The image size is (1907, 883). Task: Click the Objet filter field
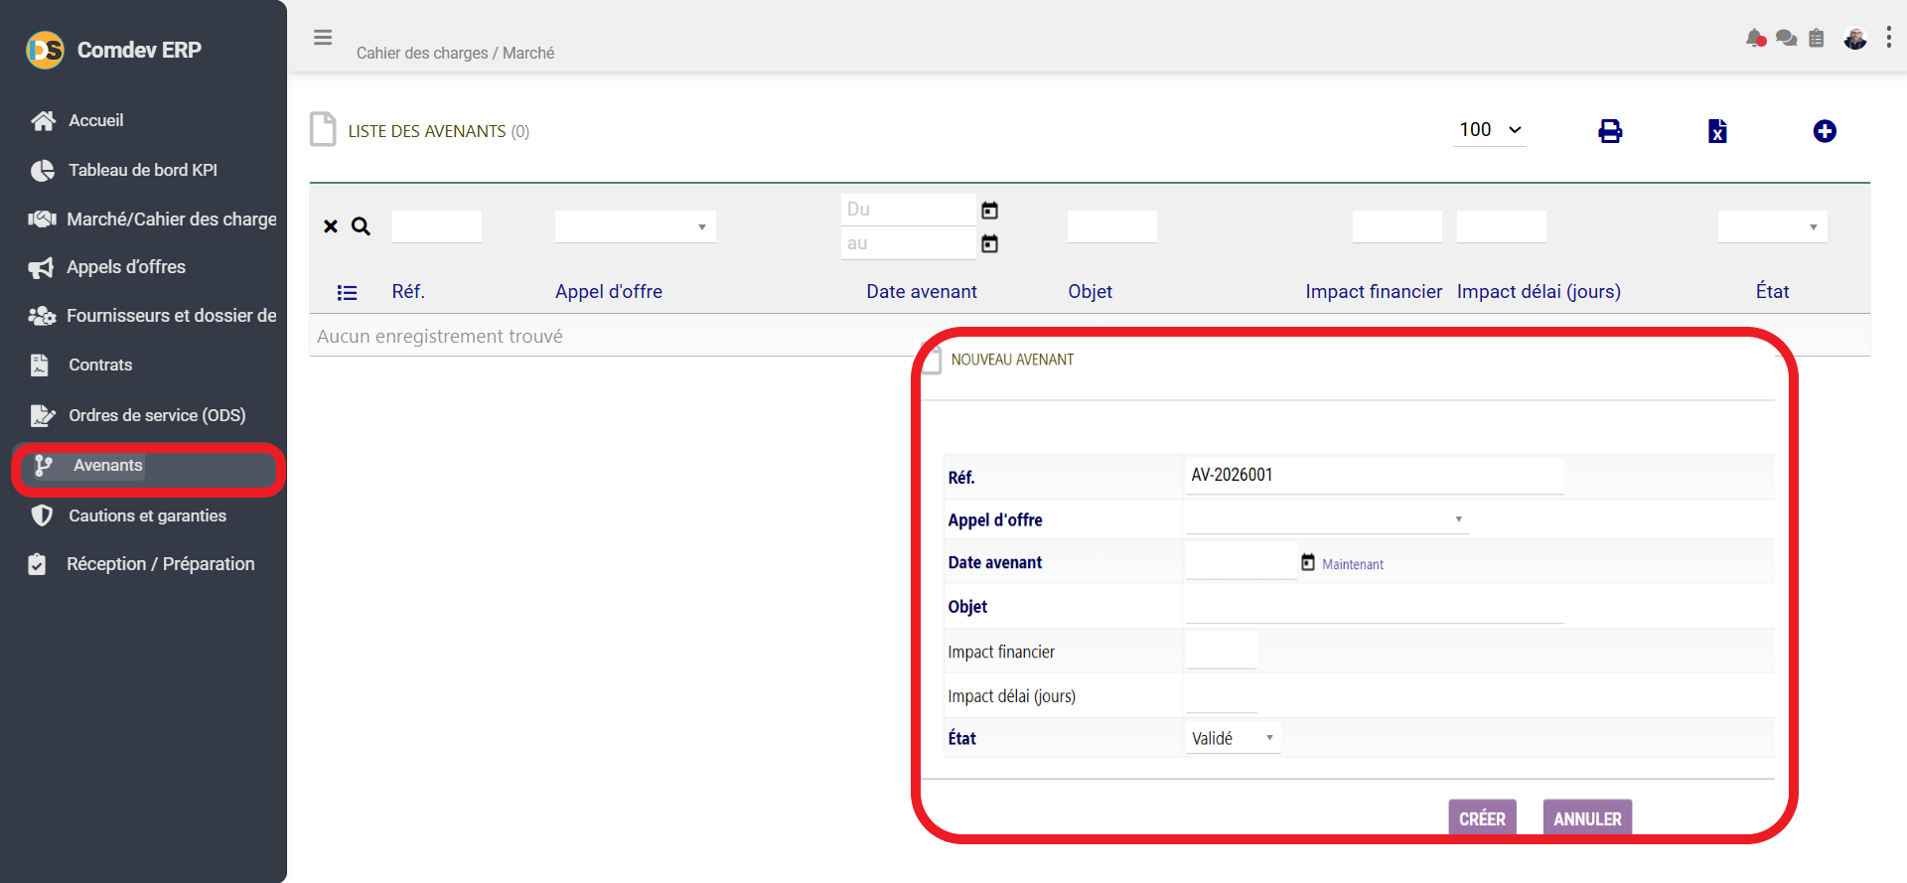[1112, 226]
